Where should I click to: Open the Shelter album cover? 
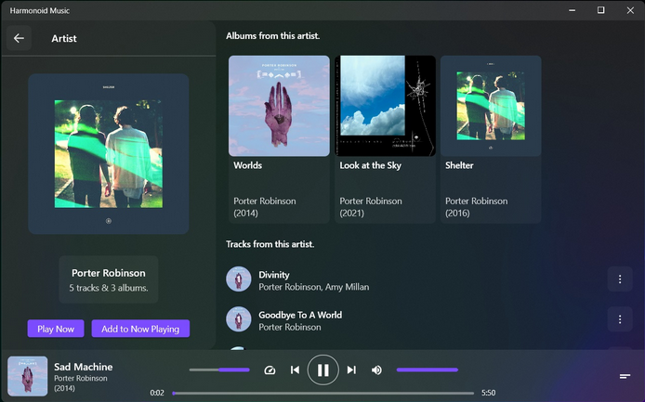tap(491, 106)
